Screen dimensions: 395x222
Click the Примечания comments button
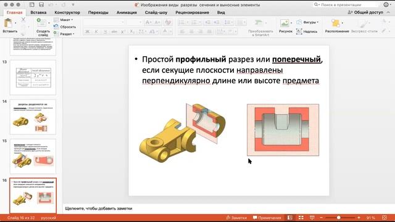coord(267,218)
